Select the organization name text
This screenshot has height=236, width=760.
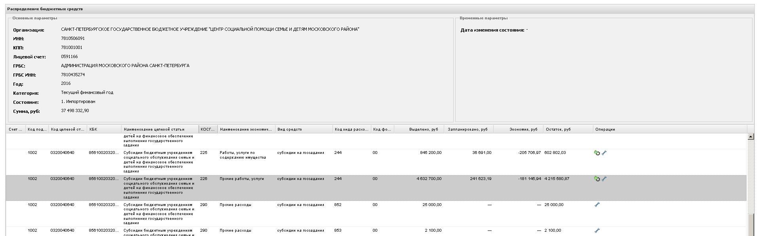click(x=210, y=30)
